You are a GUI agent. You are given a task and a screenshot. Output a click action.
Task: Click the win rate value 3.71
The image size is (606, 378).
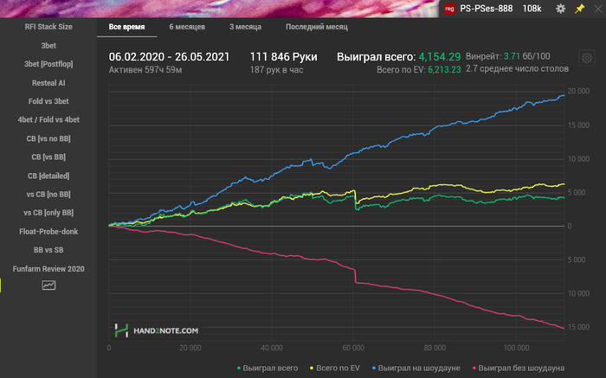pyautogui.click(x=512, y=56)
